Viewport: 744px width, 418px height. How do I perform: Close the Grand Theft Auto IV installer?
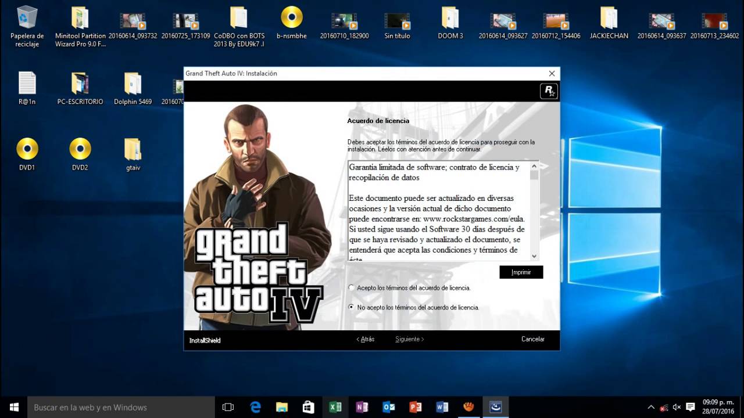tap(552, 73)
